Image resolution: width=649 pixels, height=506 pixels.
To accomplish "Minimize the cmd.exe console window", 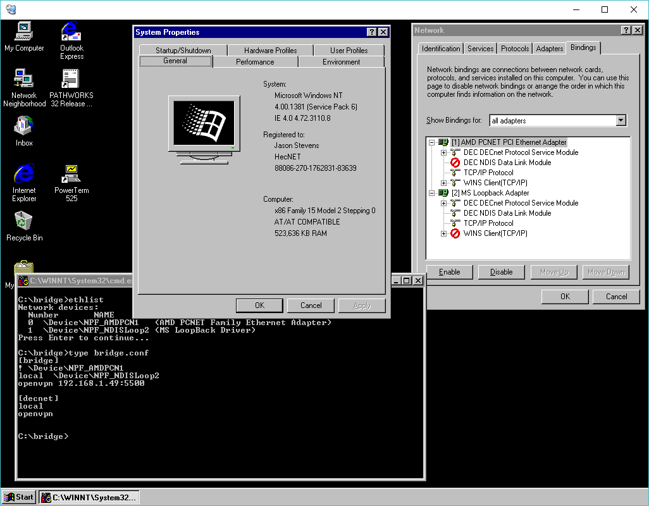I will pyautogui.click(x=397, y=280).
